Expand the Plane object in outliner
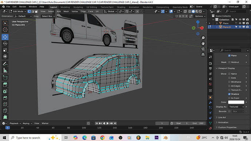 pyautogui.click(x=217, y=23)
